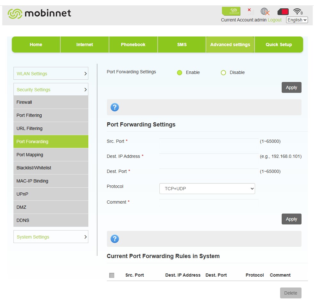The height and width of the screenshot is (300, 314).
Task: Enable Port Forwarding radio button
Action: point(180,73)
